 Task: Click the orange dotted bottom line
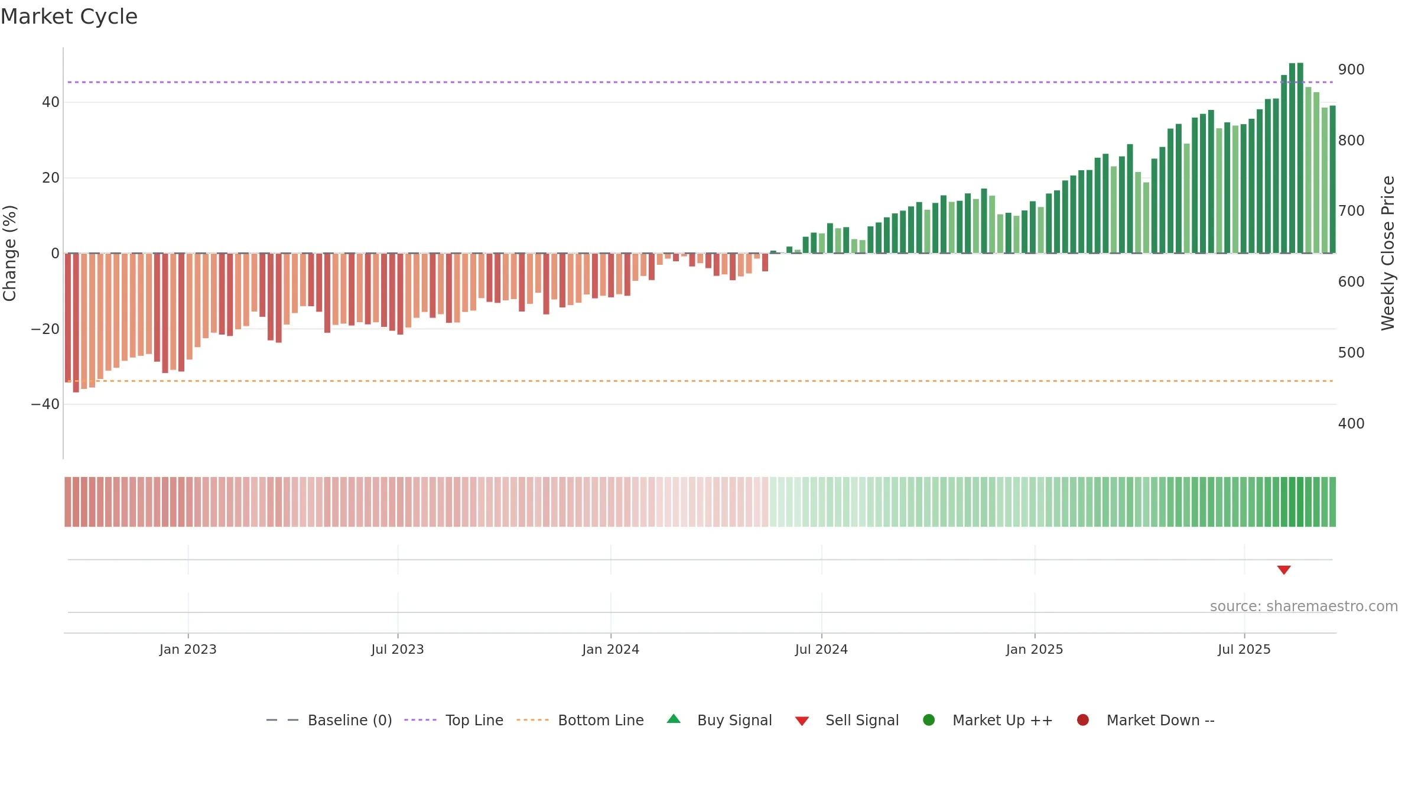click(700, 381)
